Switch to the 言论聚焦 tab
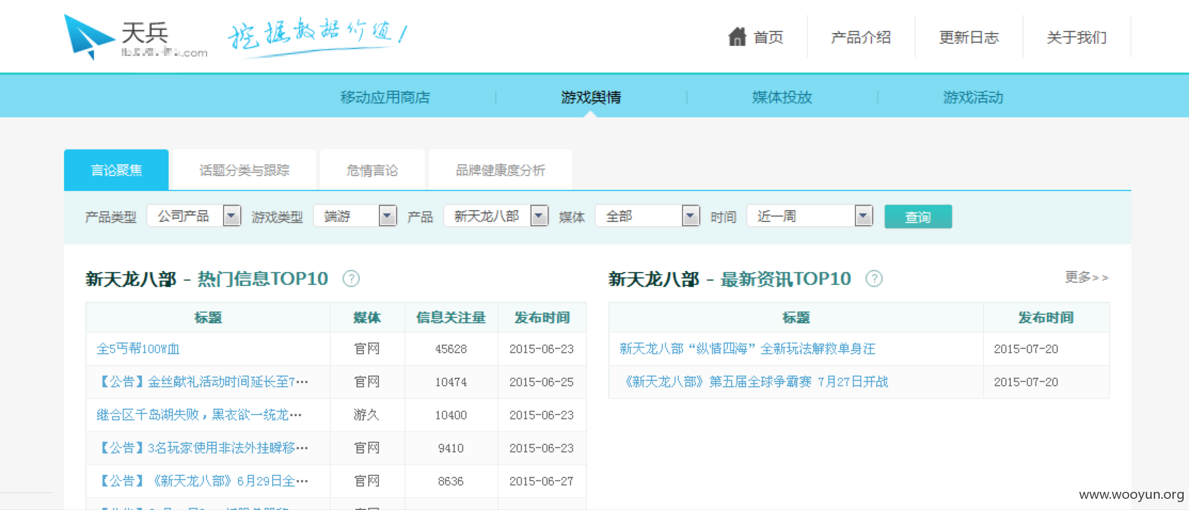Viewport: 1189px width, 510px height. click(116, 170)
